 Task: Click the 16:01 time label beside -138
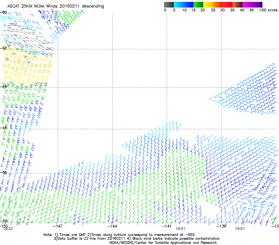(240, 229)
